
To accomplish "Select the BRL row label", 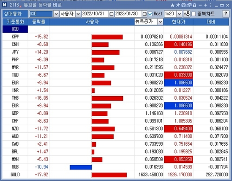I will 15,152.
